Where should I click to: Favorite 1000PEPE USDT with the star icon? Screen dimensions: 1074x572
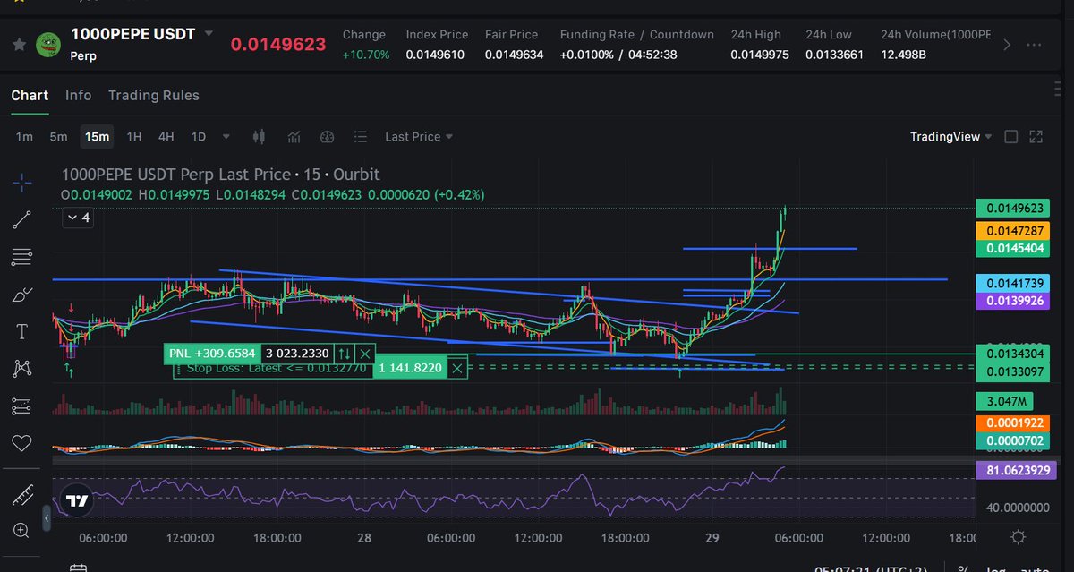tap(19, 44)
